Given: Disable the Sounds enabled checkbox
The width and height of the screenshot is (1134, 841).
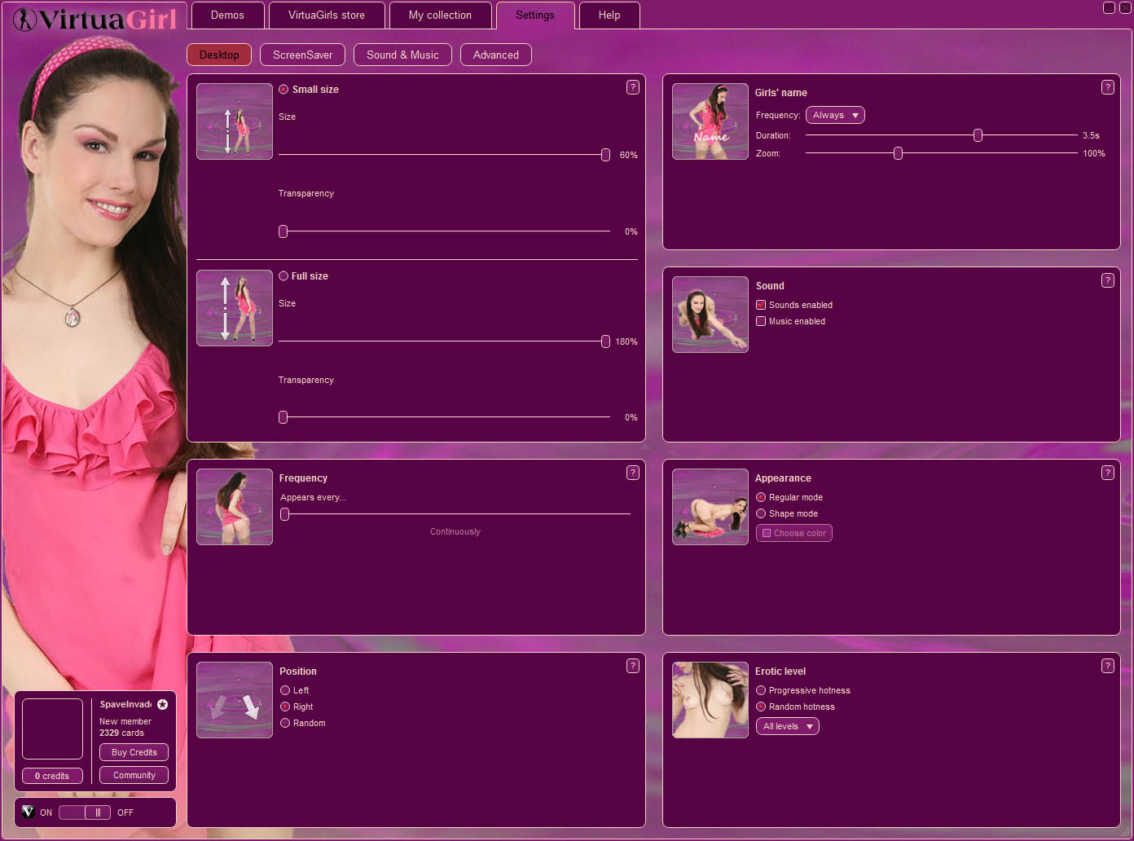Looking at the screenshot, I should (761, 305).
